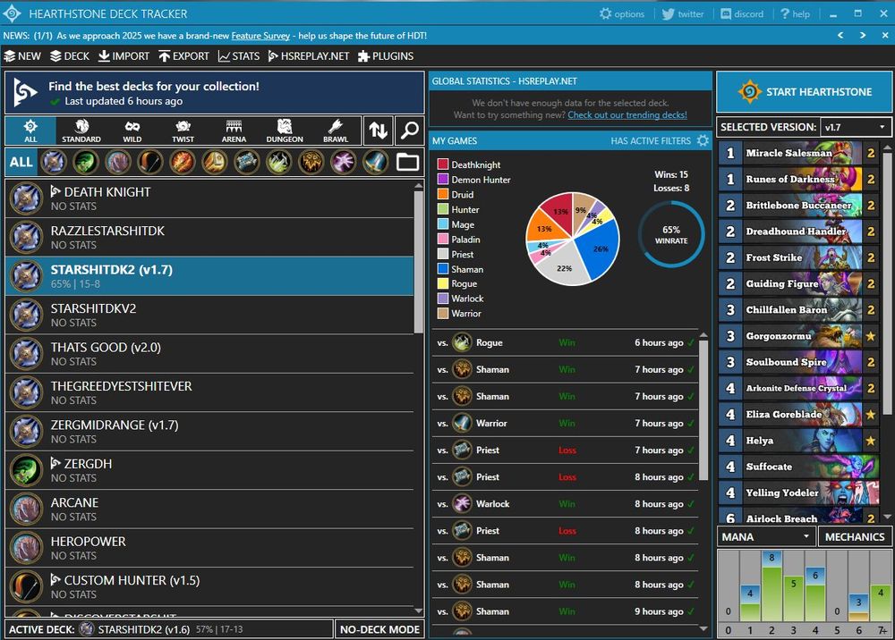This screenshot has width=895, height=640.
Task: Filter decks by Warlock class icon
Action: coord(344,163)
